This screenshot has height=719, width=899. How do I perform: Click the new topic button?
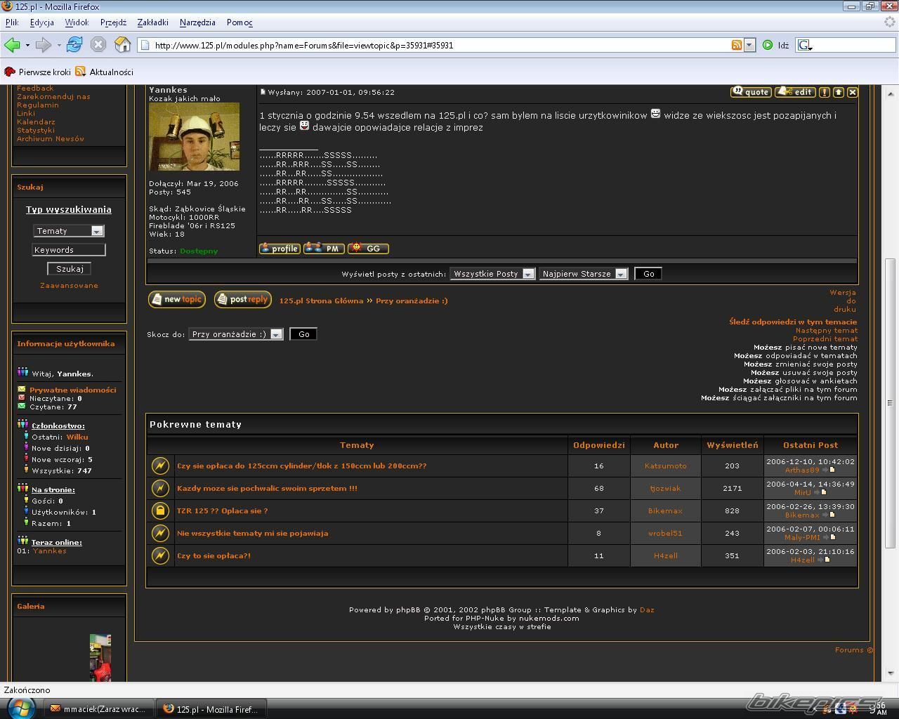tap(177, 299)
